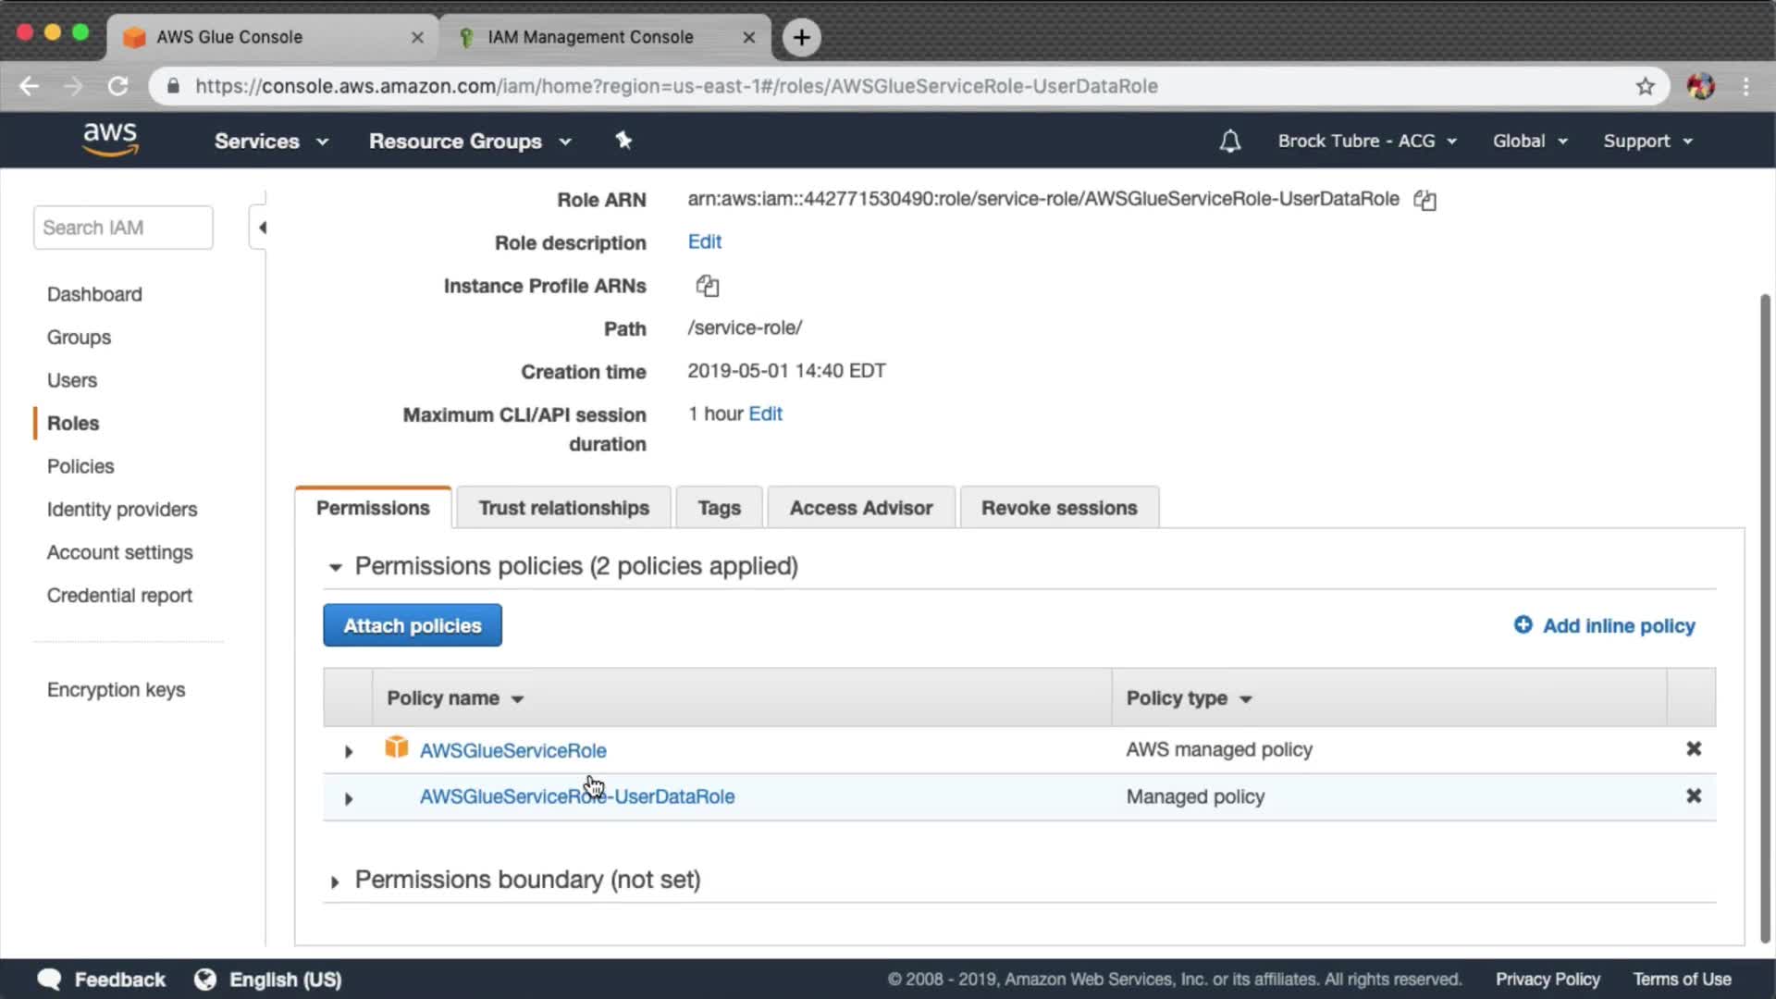1776x999 pixels.
Task: Open the Access Advisor tab
Action: (860, 508)
